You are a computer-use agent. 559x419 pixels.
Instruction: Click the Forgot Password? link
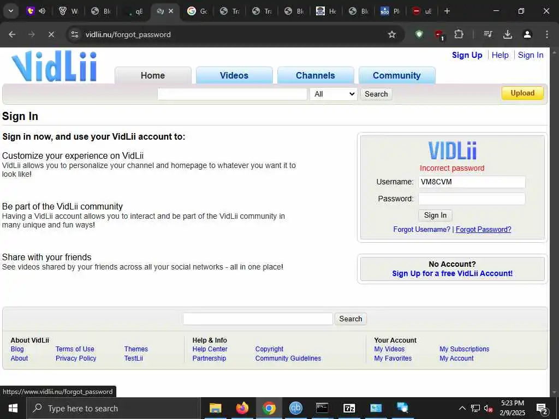484,230
